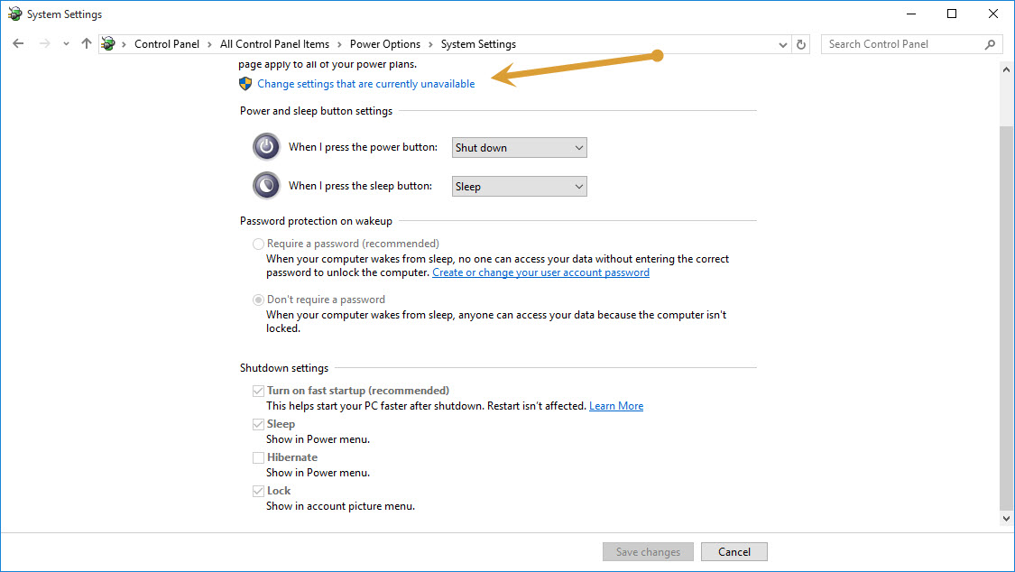The image size is (1015, 572).
Task: Click 'When I press the power button:' label
Action: coord(363,147)
